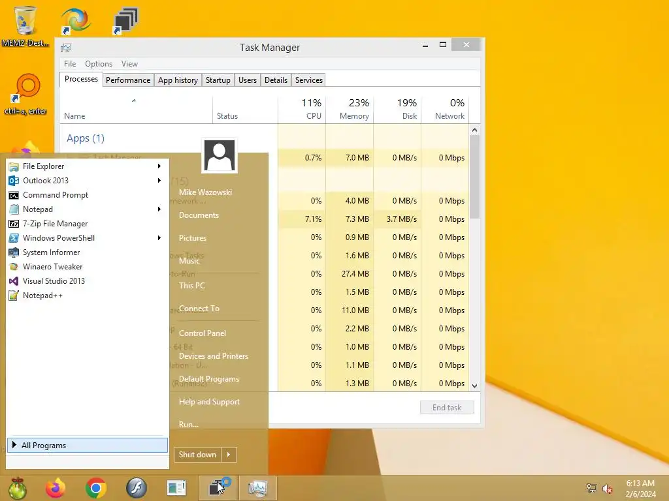Click the Apps (1) group header
The height and width of the screenshot is (501, 669).
86,138
